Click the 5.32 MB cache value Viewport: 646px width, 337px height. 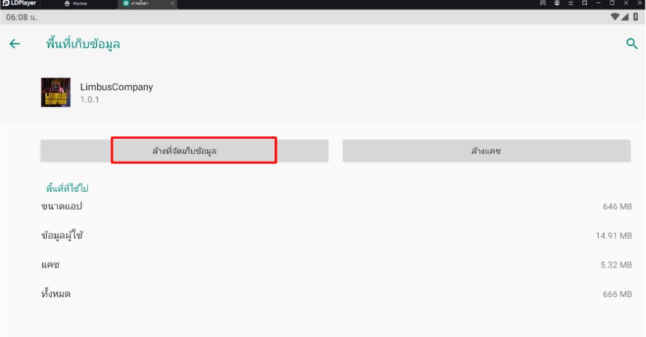point(616,265)
